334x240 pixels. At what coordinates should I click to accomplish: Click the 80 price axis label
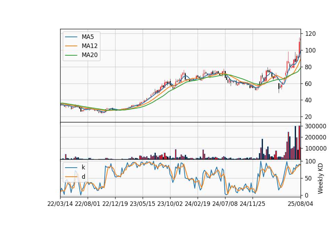(x=309, y=67)
